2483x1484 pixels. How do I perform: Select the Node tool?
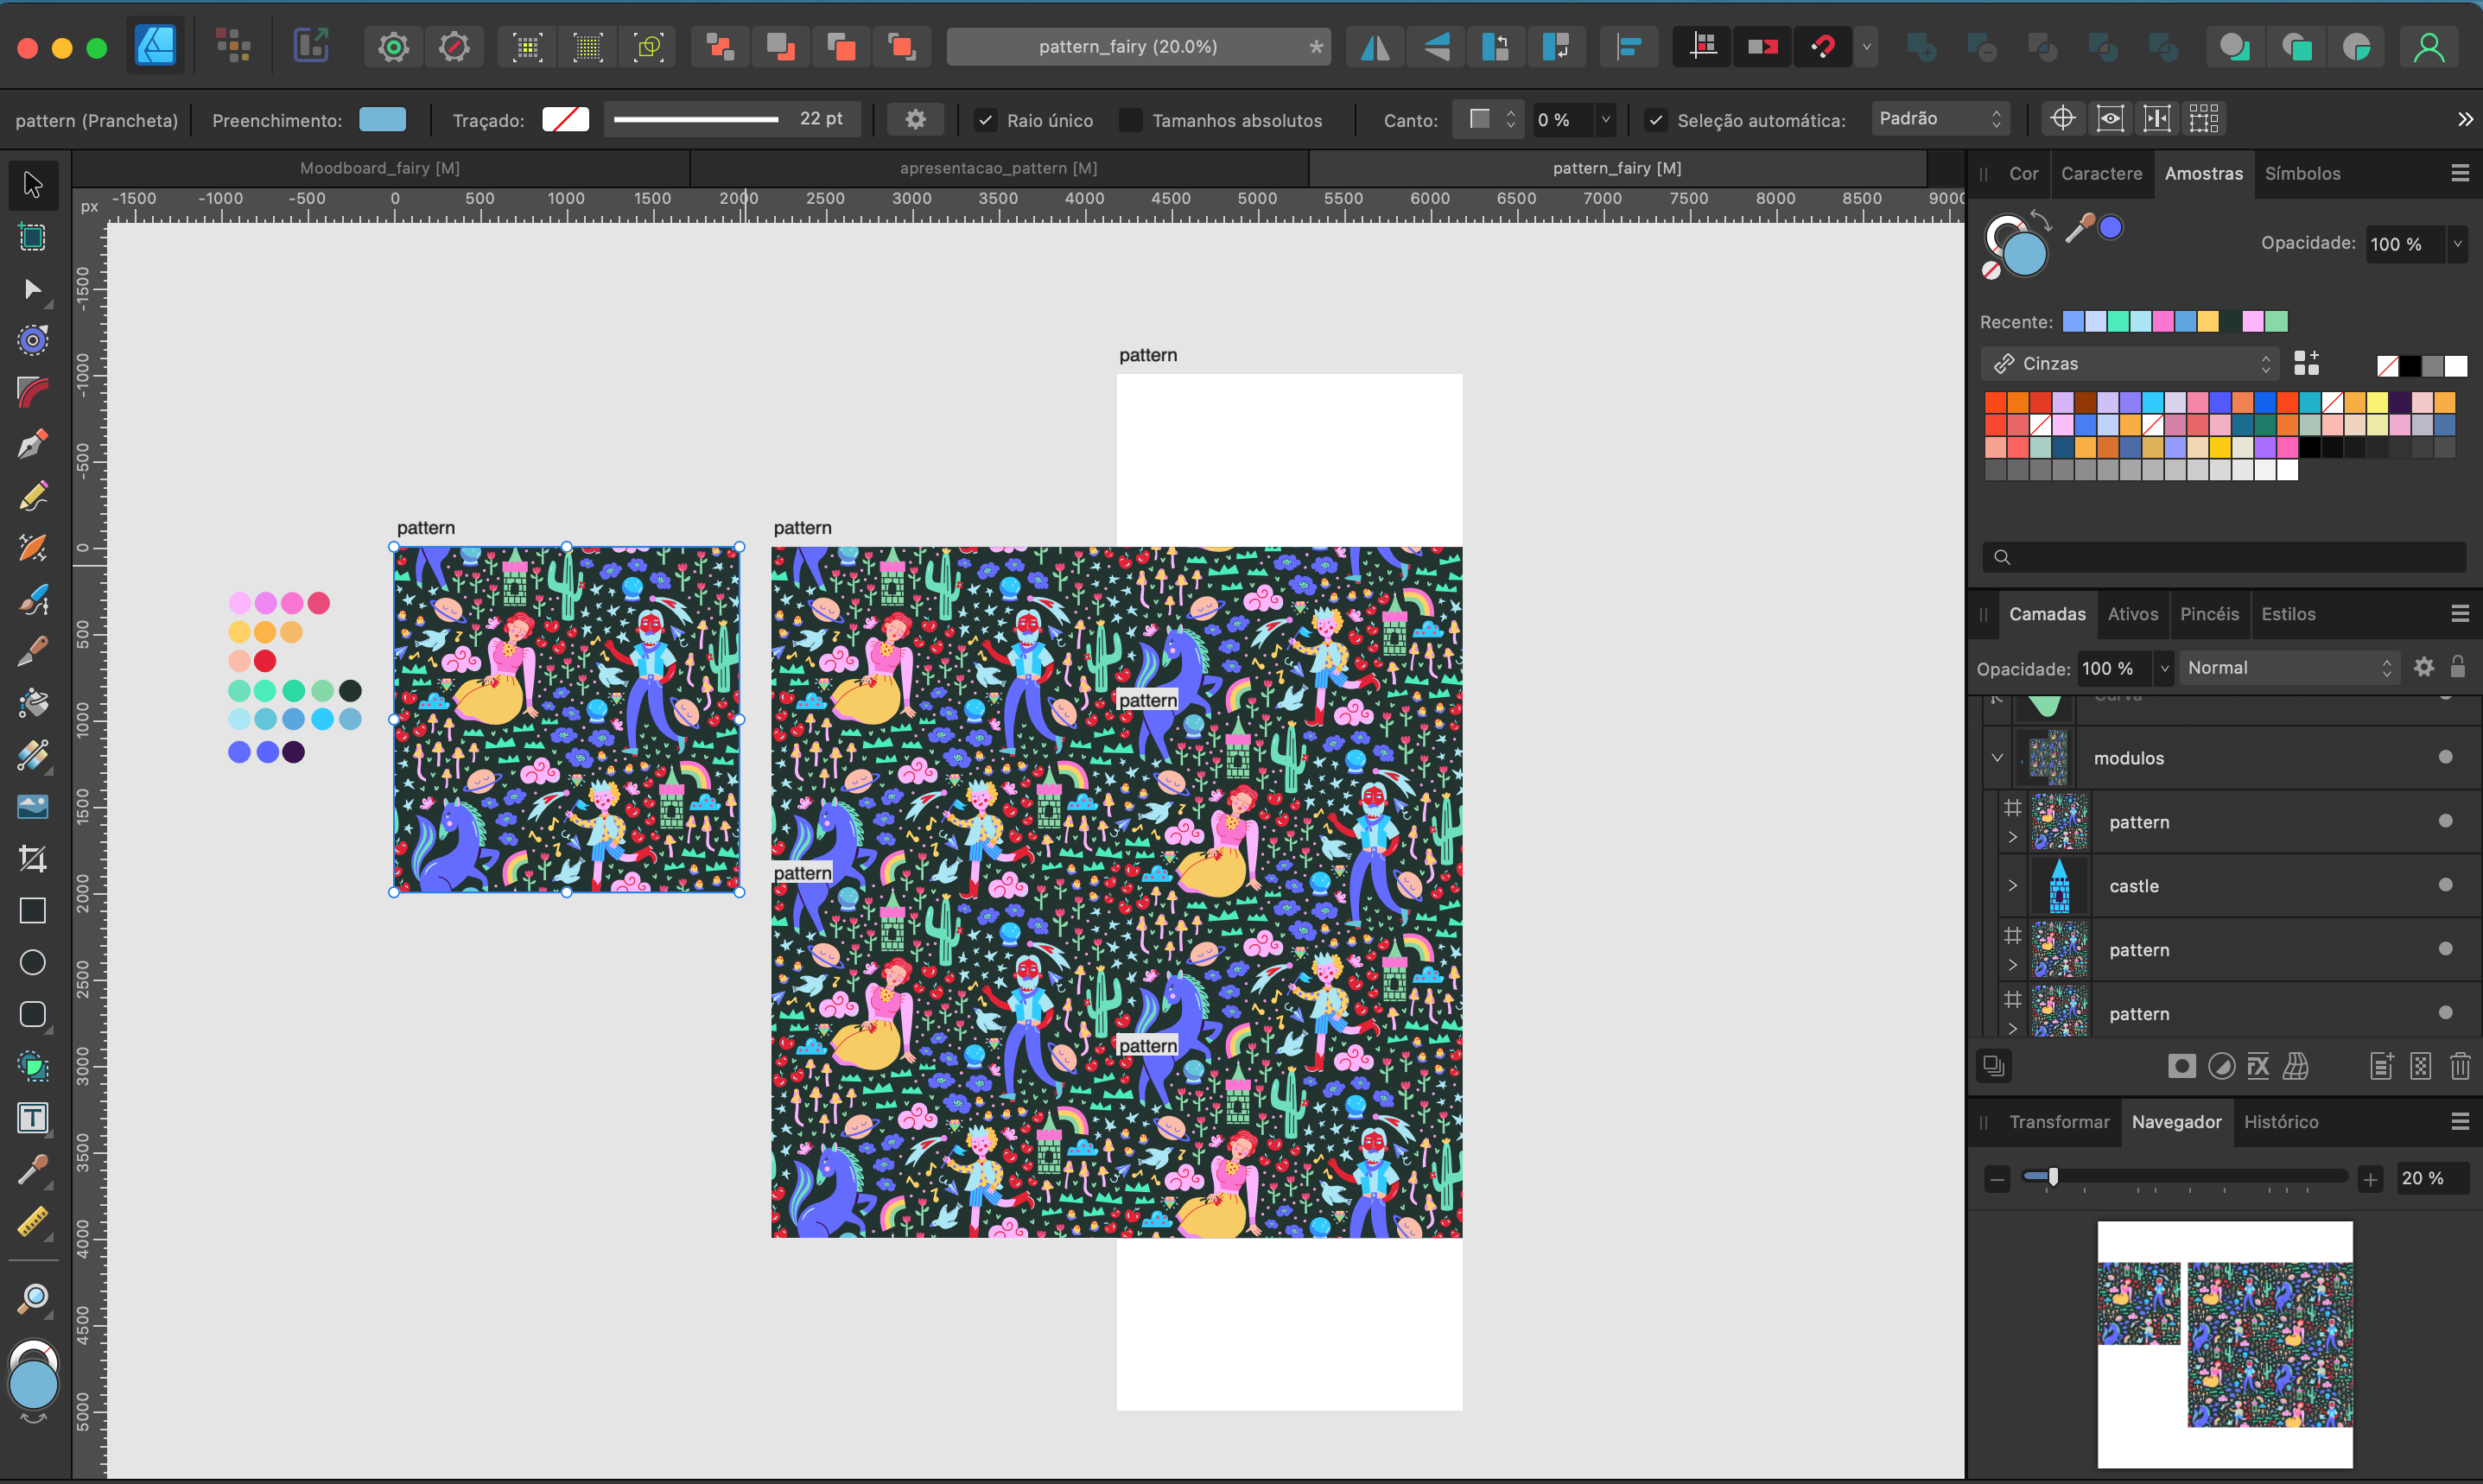pos(32,289)
